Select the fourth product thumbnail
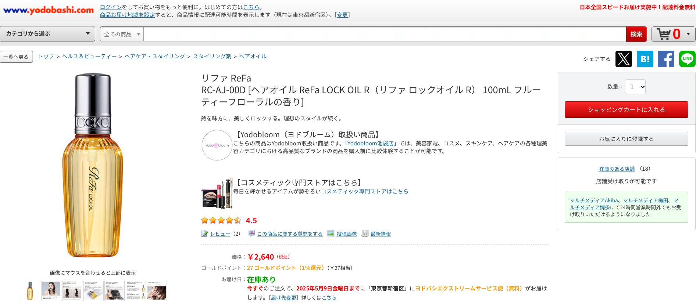 click(x=93, y=291)
